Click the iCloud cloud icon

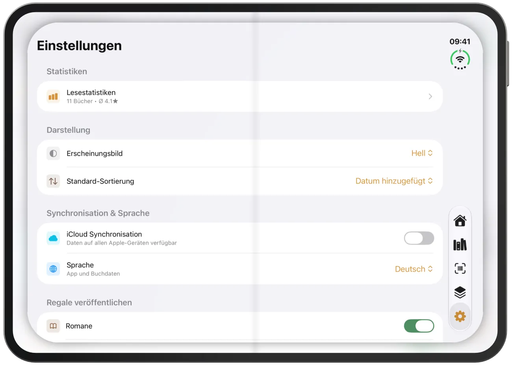click(x=53, y=238)
